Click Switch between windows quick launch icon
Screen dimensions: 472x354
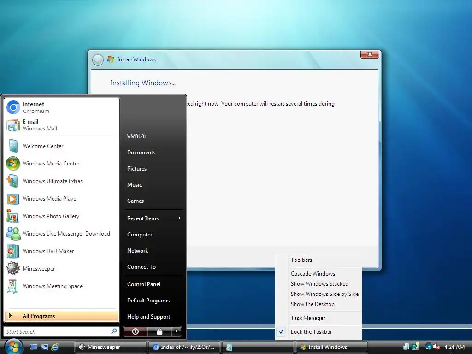pyautogui.click(x=44, y=347)
